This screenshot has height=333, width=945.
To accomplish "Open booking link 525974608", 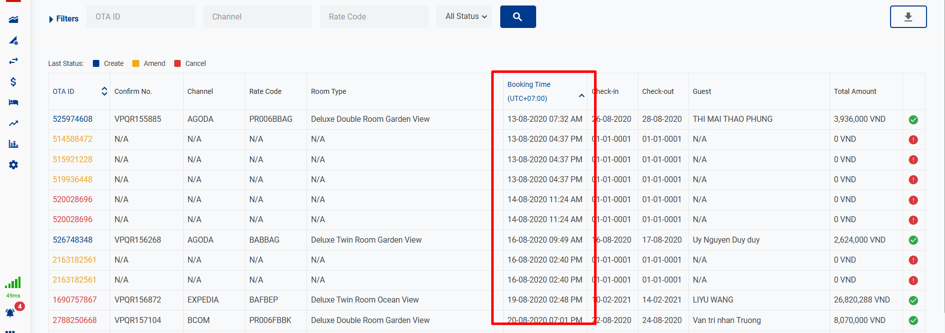I will click(72, 119).
